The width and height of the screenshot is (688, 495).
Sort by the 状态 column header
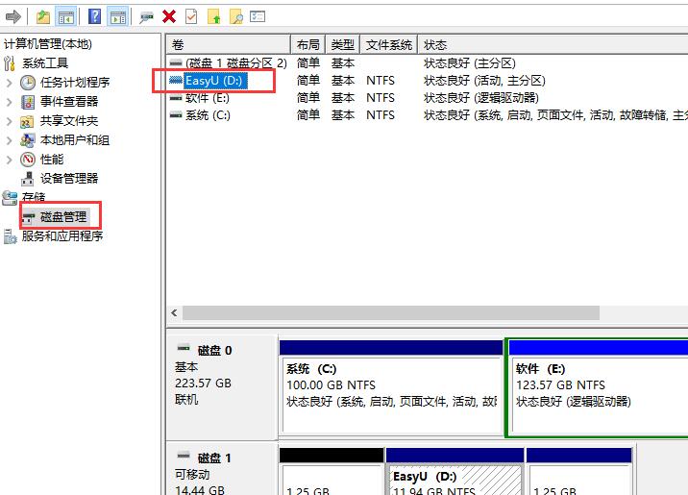click(x=553, y=45)
